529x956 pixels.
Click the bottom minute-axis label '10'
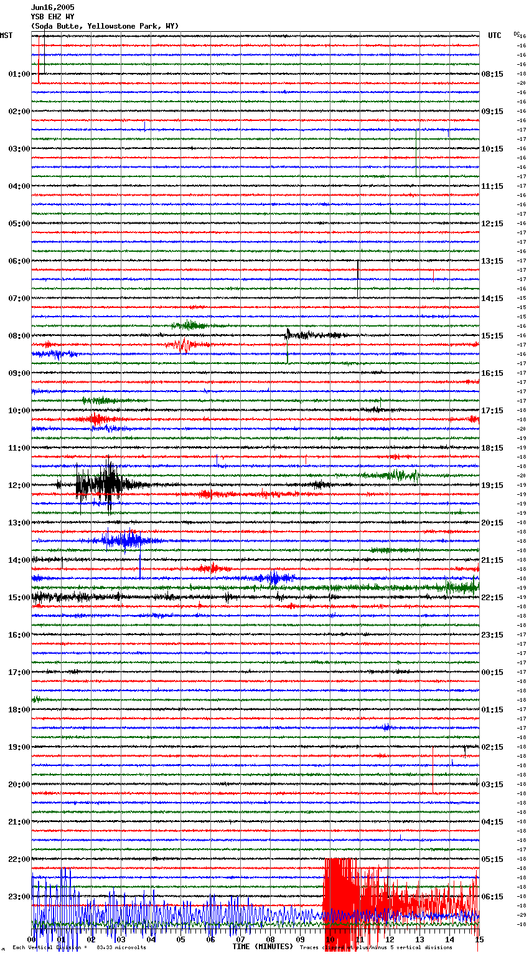[x=330, y=939]
